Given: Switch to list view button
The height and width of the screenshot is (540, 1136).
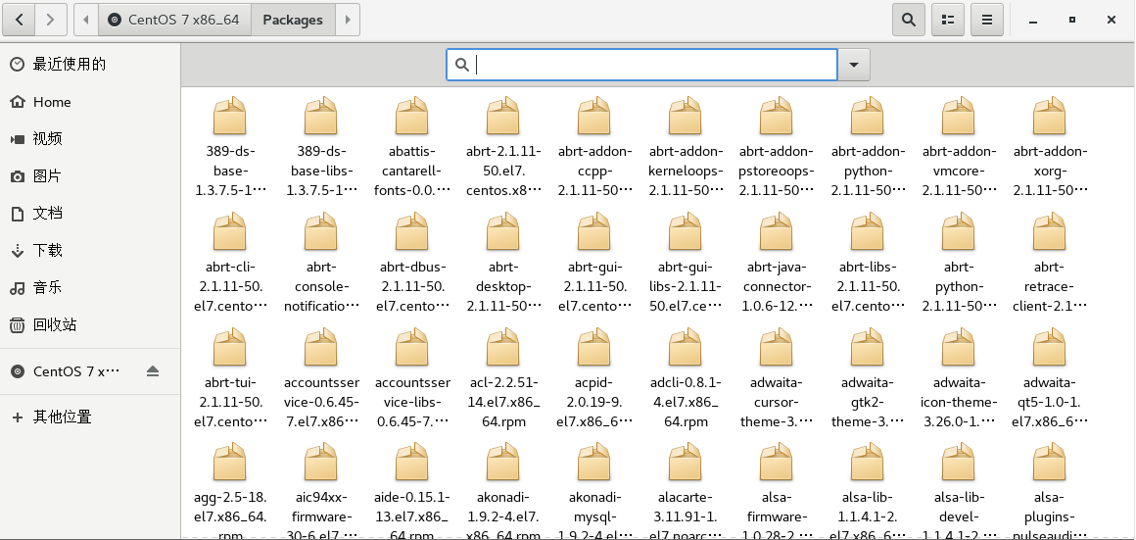Looking at the screenshot, I should [x=948, y=20].
